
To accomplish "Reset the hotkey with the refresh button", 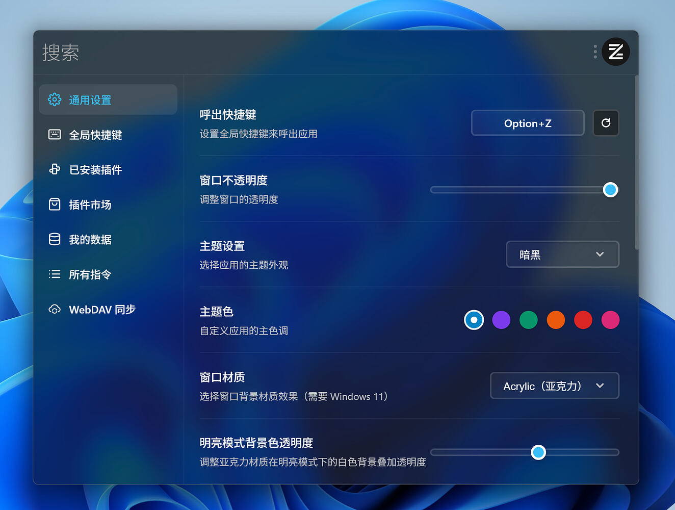I will click(606, 123).
